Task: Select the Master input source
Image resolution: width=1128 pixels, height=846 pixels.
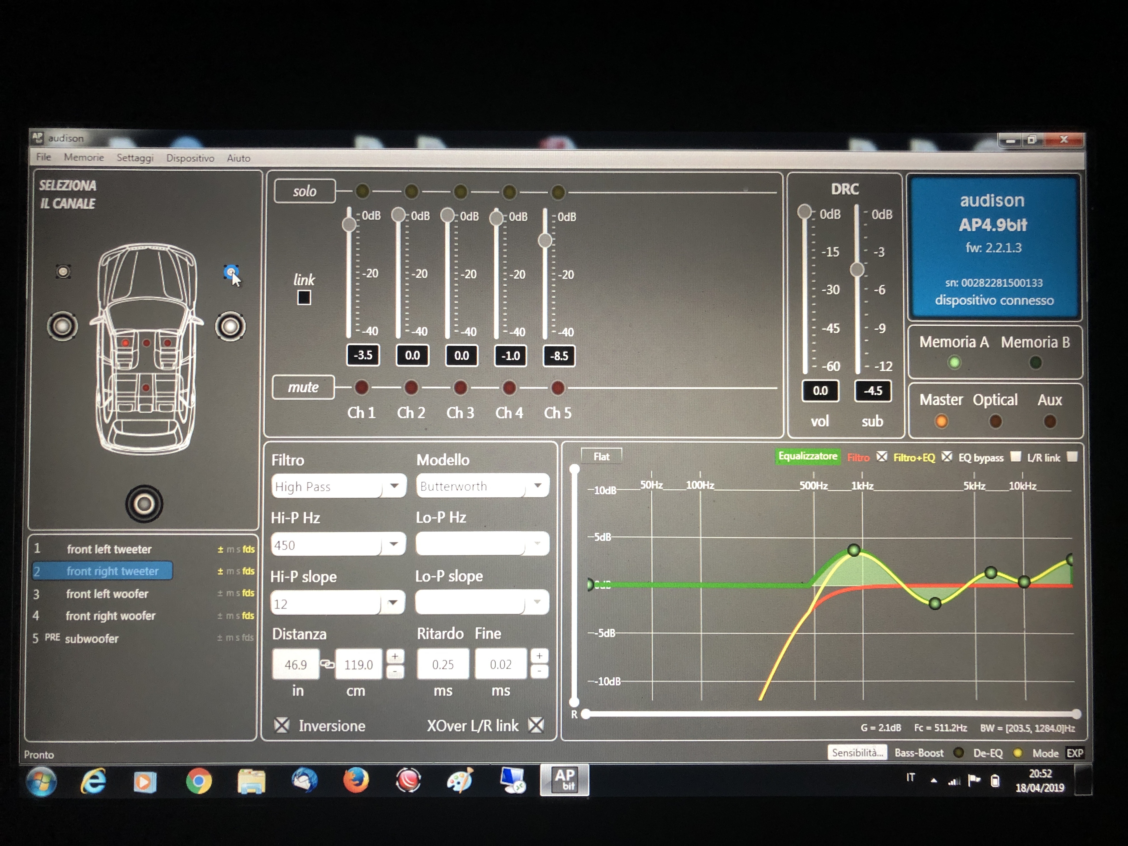Action: pos(941,421)
